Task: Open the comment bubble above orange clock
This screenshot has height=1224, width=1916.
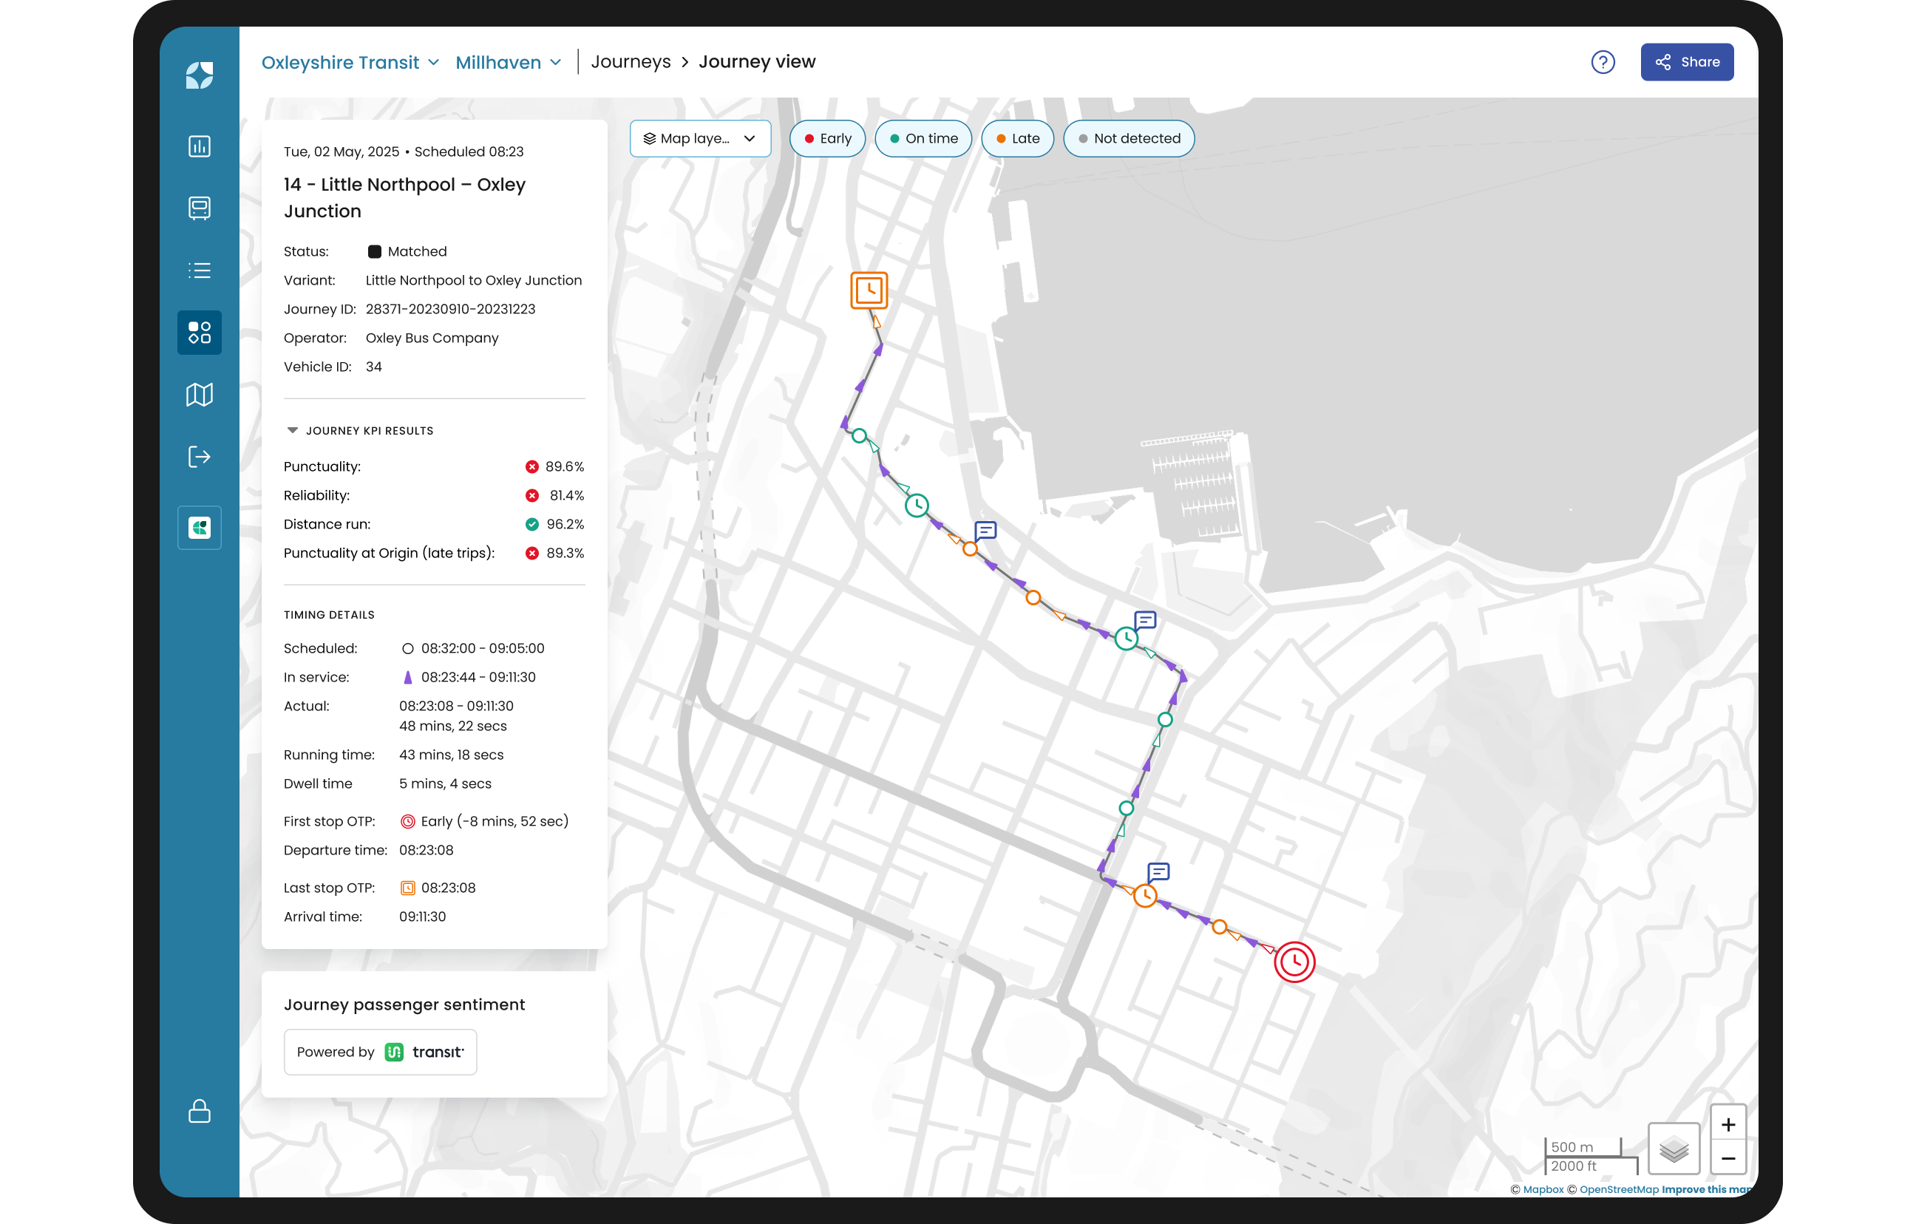Action: 1158,872
